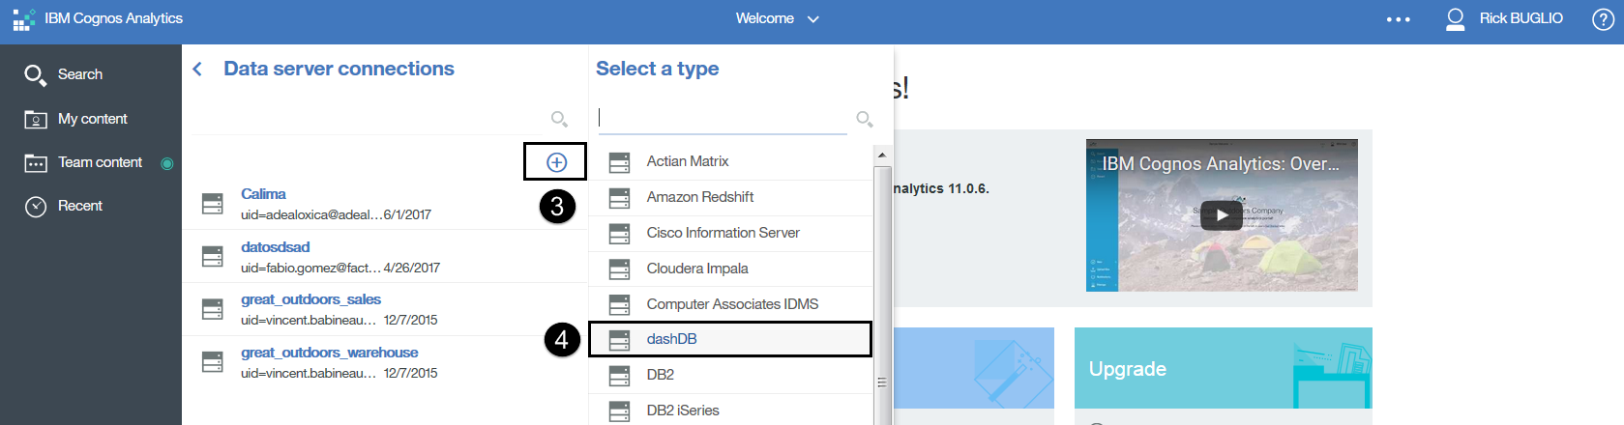Play the IBM Cognos Analytics overview video
The width and height of the screenshot is (1624, 425).
click(x=1222, y=215)
